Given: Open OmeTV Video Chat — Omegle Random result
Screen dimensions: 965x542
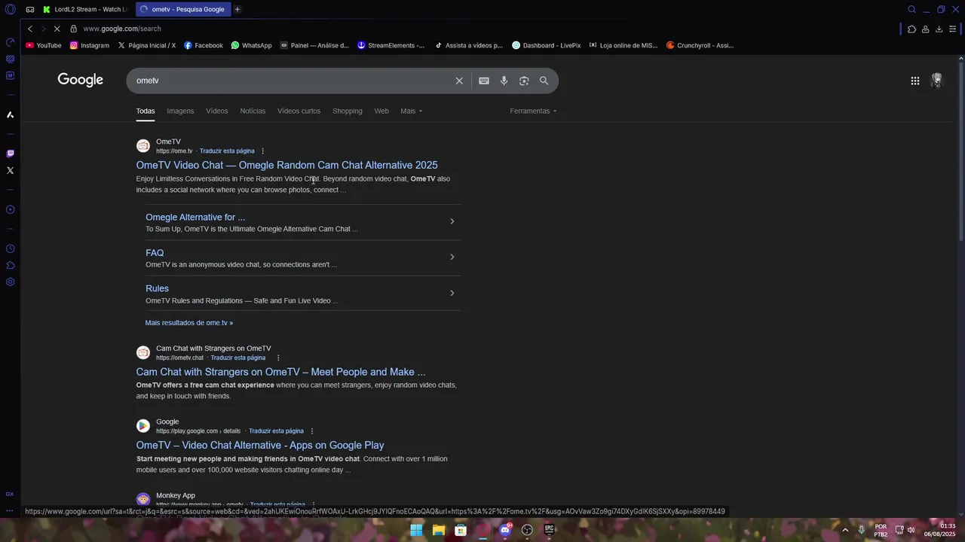Looking at the screenshot, I should pyautogui.click(x=286, y=165).
